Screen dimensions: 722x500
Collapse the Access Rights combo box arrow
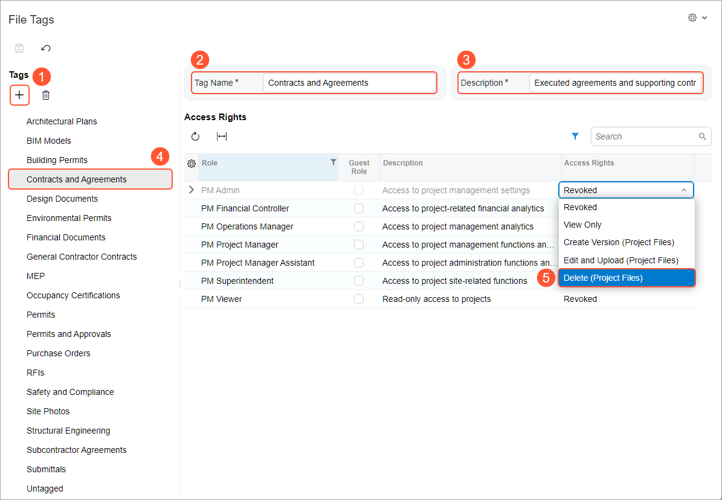(684, 190)
